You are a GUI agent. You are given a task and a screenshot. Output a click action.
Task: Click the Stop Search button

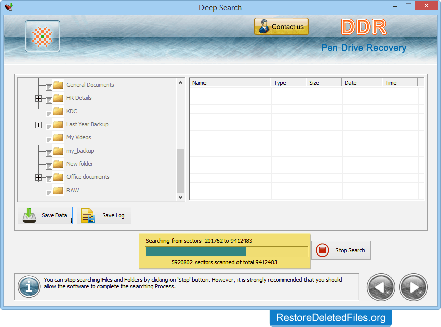[341, 250]
